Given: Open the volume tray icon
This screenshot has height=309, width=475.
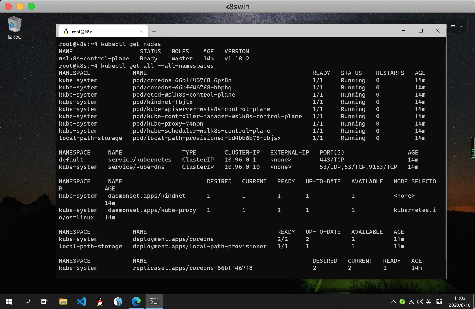Looking at the screenshot, I should 420,302.
